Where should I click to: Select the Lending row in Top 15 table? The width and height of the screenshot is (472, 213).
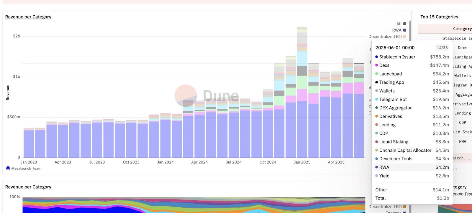462,113
